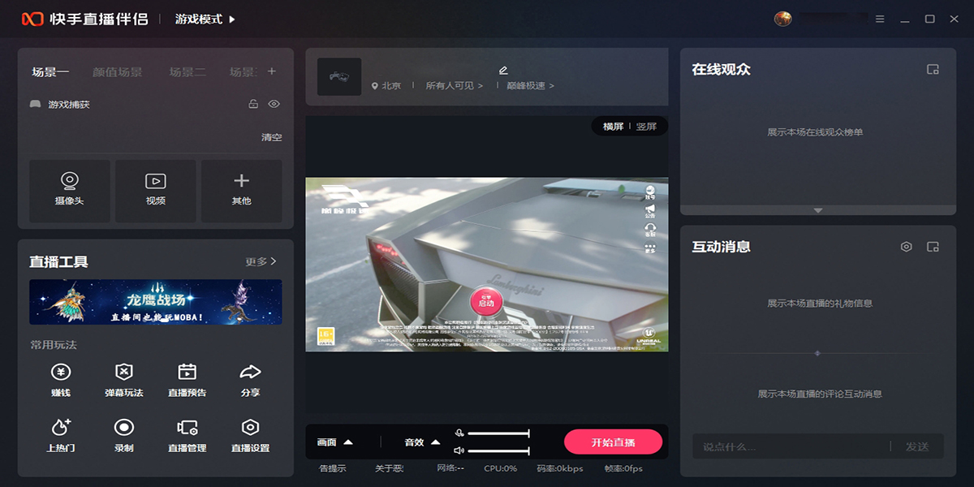Open 直播管理 live management
Image resolution: width=974 pixels, height=487 pixels.
pos(187,436)
